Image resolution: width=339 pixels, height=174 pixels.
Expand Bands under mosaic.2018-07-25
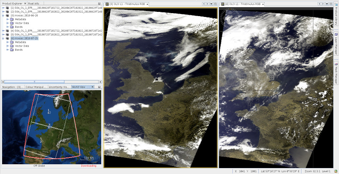click(8, 50)
